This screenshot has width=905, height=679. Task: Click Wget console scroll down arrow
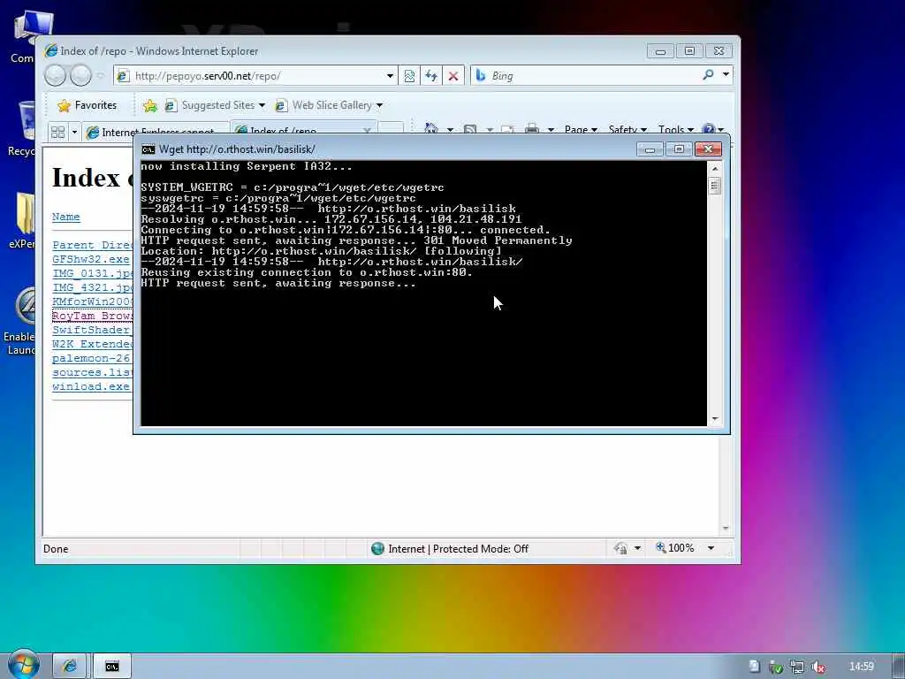(714, 419)
